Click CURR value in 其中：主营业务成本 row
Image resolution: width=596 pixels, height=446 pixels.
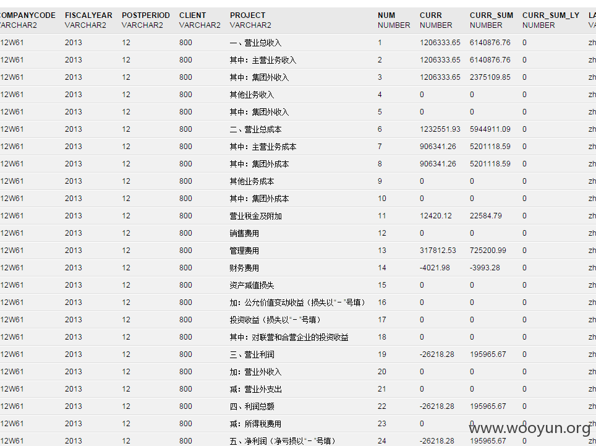pyautogui.click(x=438, y=147)
